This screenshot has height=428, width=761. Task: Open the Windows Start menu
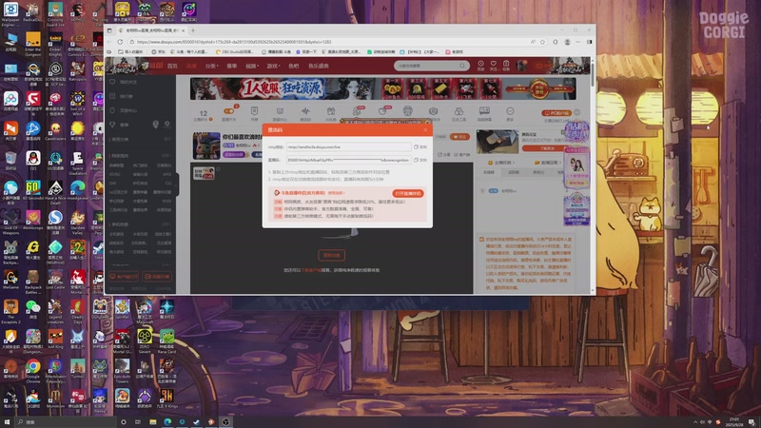7,422
